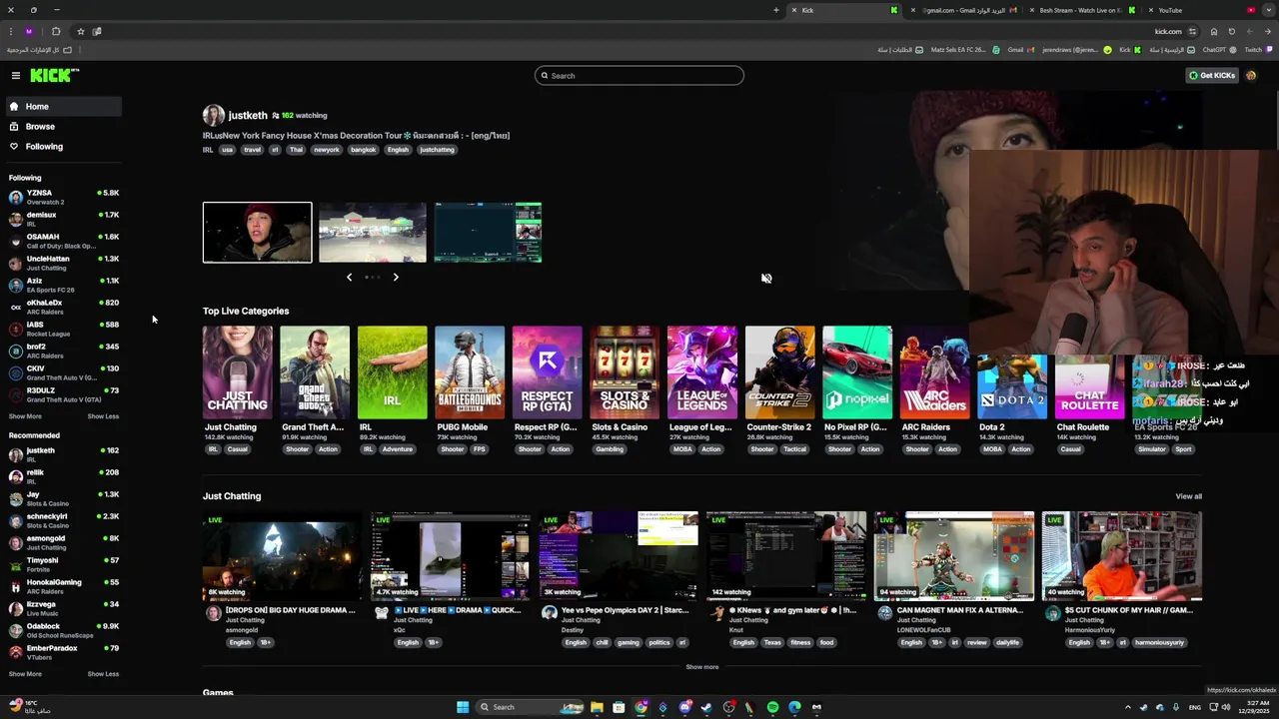Open Slots & Casino category card
The width and height of the screenshot is (1279, 719).
click(x=625, y=372)
